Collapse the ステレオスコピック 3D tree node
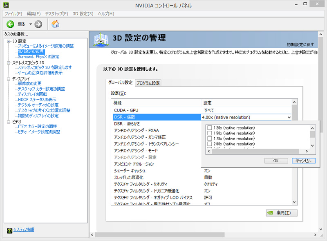327x241 pixels. 9,63
